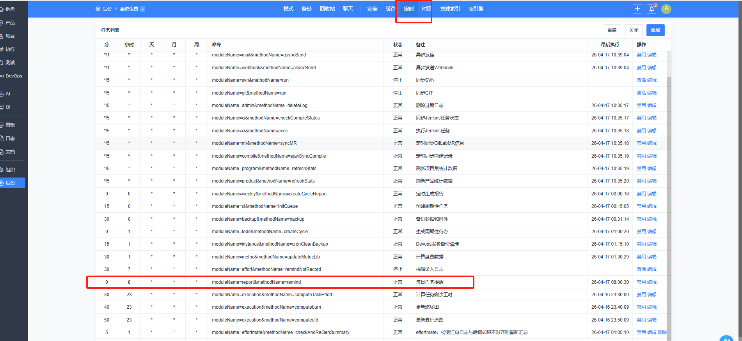Image resolution: width=742 pixels, height=341 pixels.
Task: Click command "moduleName=report&methodName=remind"
Action: coord(256,282)
